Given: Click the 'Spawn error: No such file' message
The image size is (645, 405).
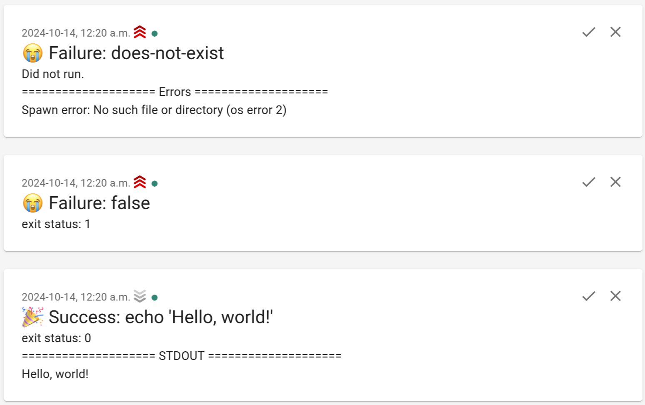Looking at the screenshot, I should [154, 110].
